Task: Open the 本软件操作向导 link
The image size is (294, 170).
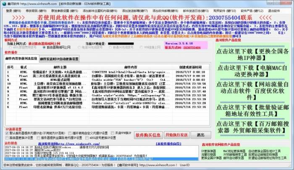Action: pyautogui.click(x=168, y=144)
